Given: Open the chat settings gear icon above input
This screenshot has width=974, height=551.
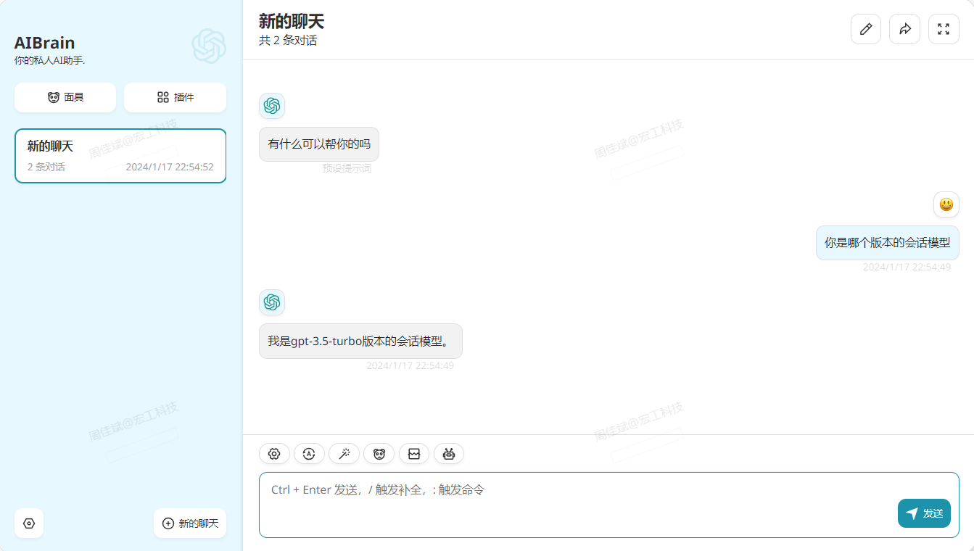Looking at the screenshot, I should 274,454.
